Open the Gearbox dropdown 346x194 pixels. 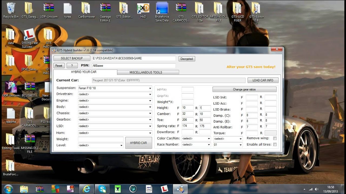(115, 119)
